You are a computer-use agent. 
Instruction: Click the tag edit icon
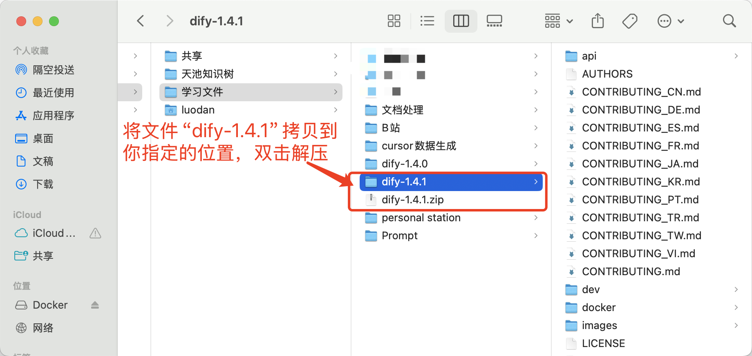[x=630, y=21]
